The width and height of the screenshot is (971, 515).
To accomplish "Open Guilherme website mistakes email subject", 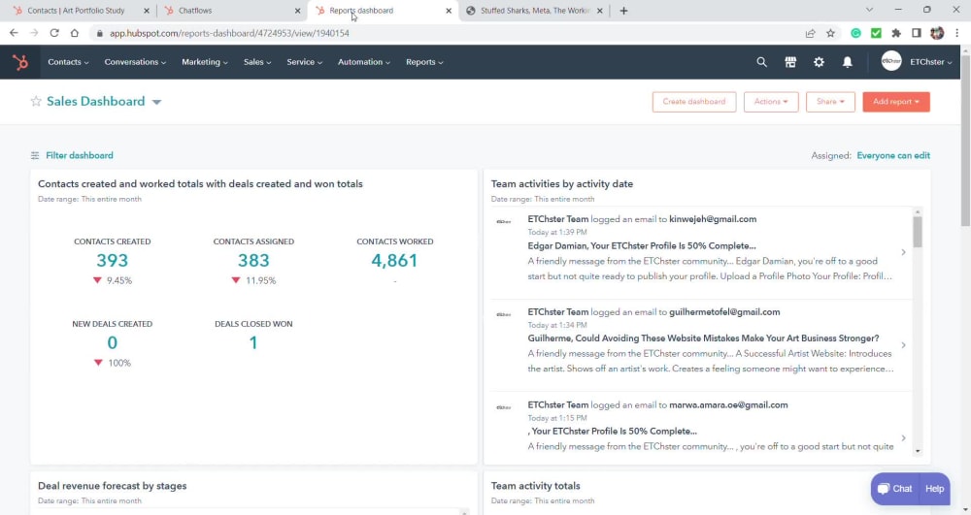I will (x=703, y=338).
